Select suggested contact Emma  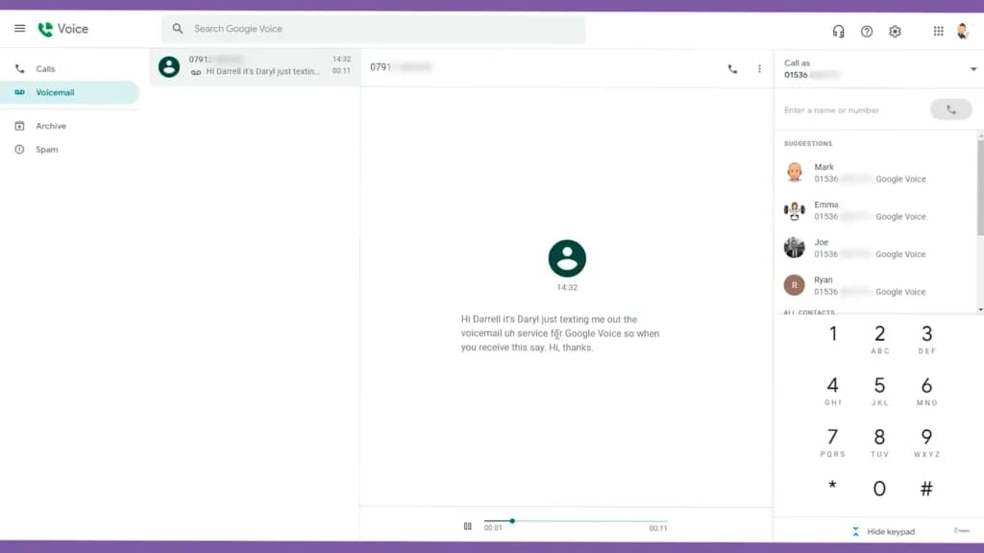tap(875, 210)
